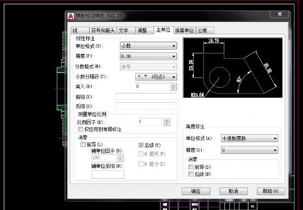
Task: Decrease the 舍入 value with down arrow
Action: click(173, 89)
